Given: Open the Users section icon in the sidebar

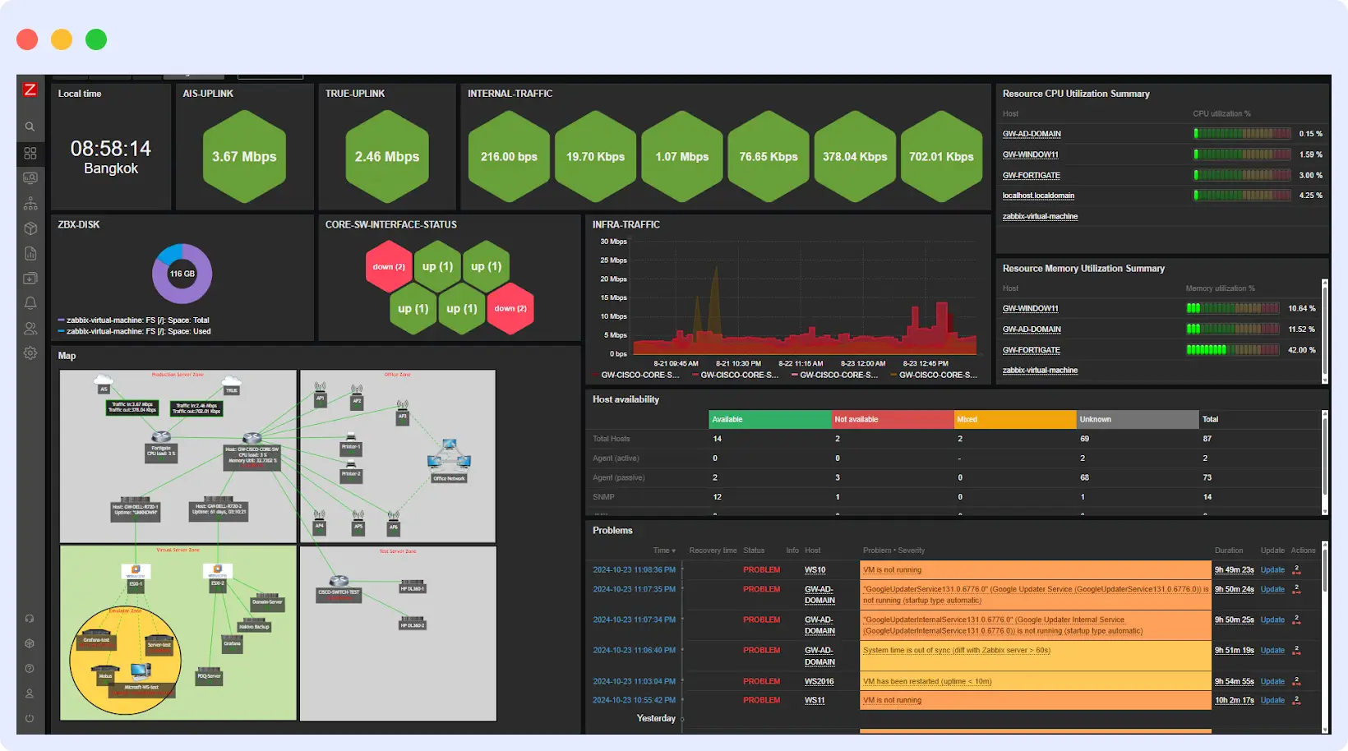Looking at the screenshot, I should (x=30, y=328).
